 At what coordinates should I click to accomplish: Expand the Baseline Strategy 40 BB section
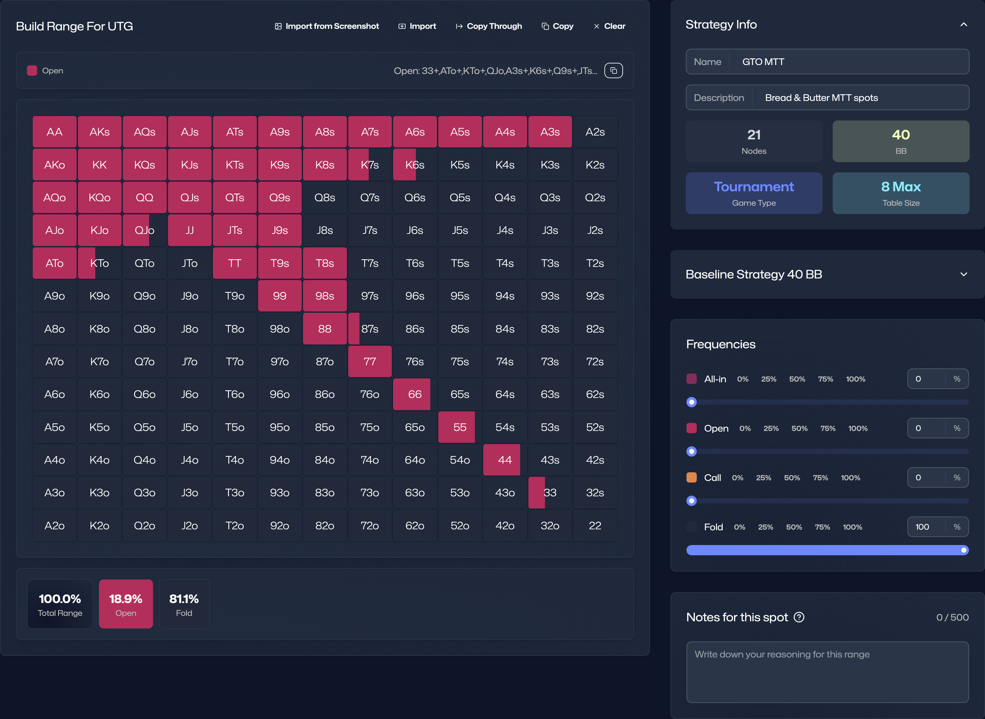[964, 274]
